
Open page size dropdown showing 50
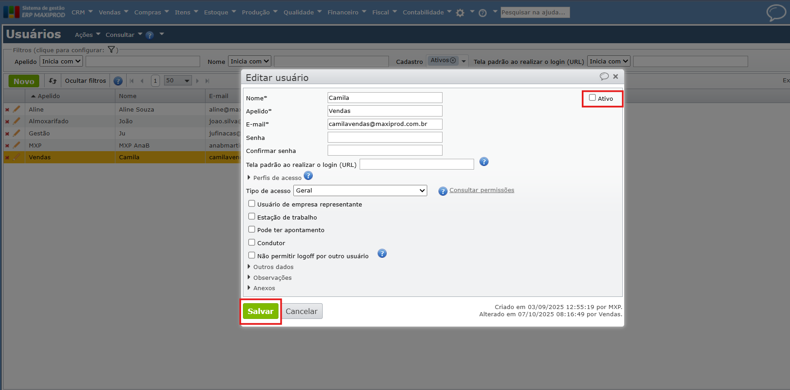[178, 81]
